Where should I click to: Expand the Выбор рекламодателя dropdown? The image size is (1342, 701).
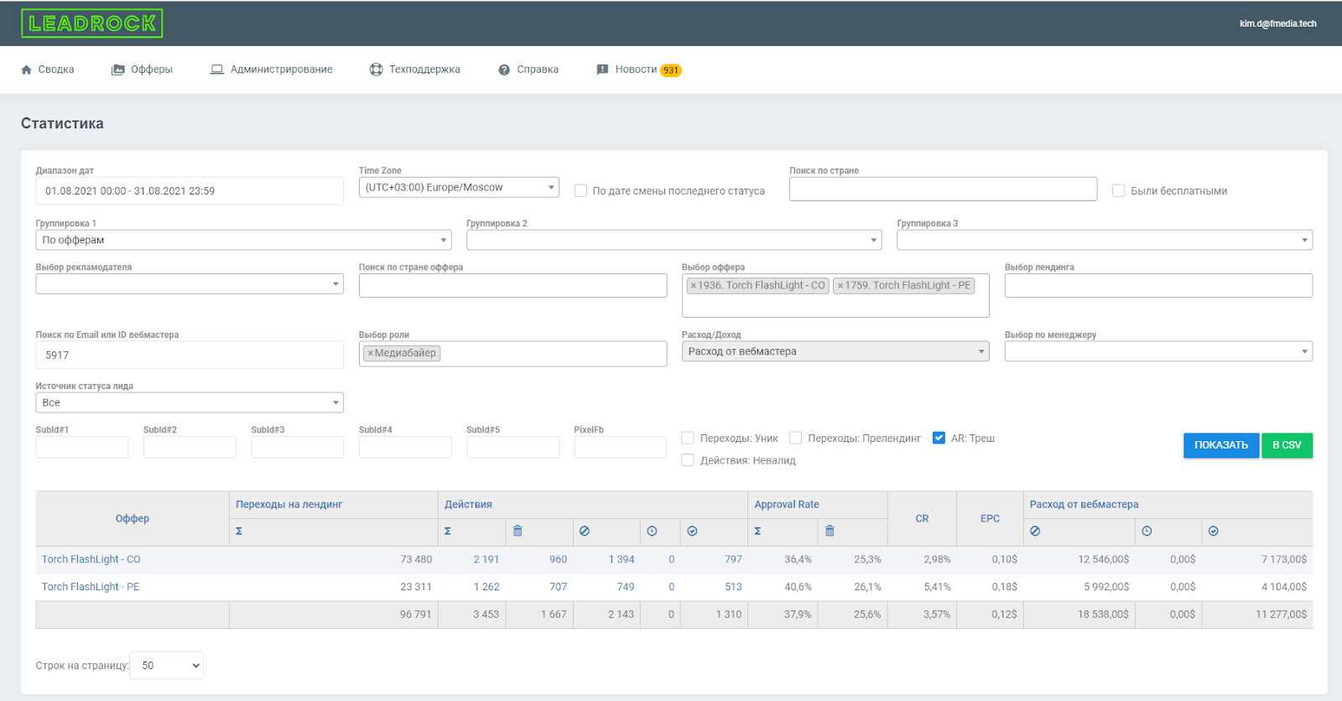point(190,284)
